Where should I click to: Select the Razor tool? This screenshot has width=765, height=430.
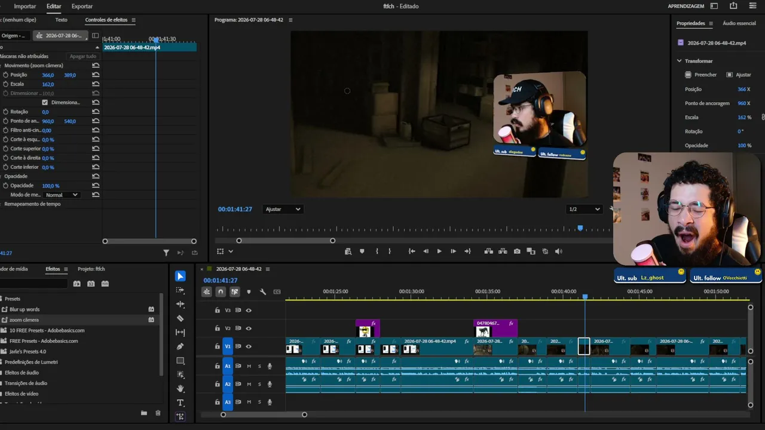pos(180,318)
